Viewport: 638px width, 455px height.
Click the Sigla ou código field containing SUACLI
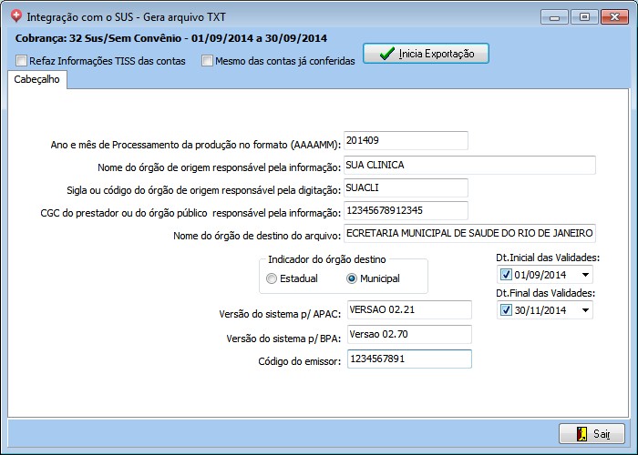406,187
